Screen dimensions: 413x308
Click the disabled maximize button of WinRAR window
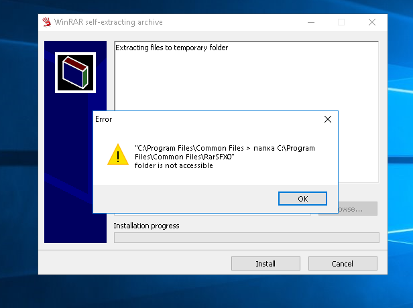(x=341, y=22)
